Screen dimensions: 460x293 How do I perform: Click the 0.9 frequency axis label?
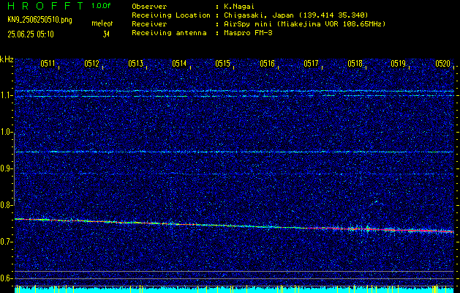(6, 168)
